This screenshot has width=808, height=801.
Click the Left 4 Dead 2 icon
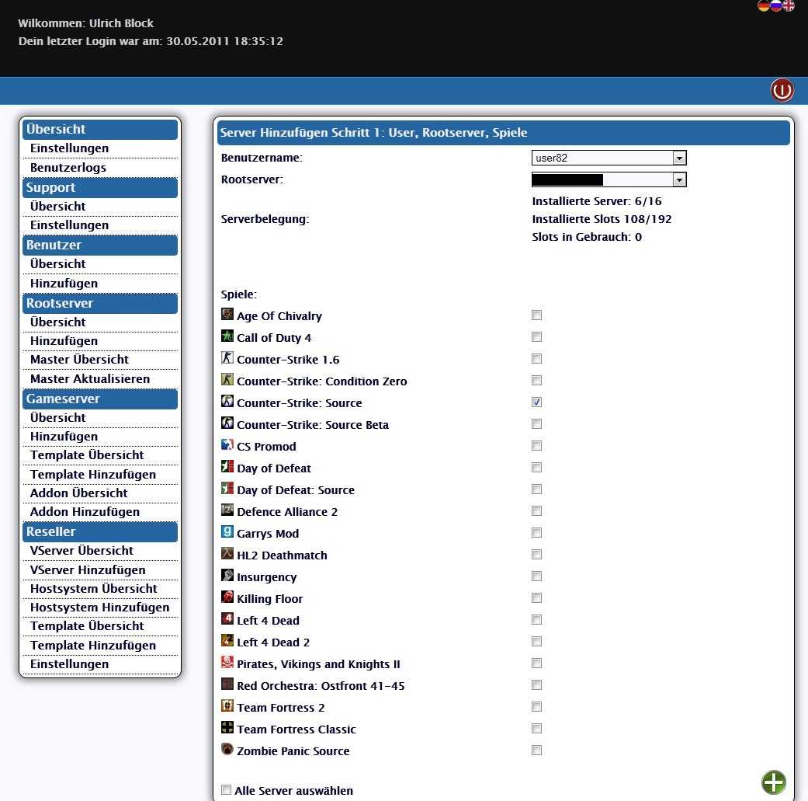coord(227,640)
